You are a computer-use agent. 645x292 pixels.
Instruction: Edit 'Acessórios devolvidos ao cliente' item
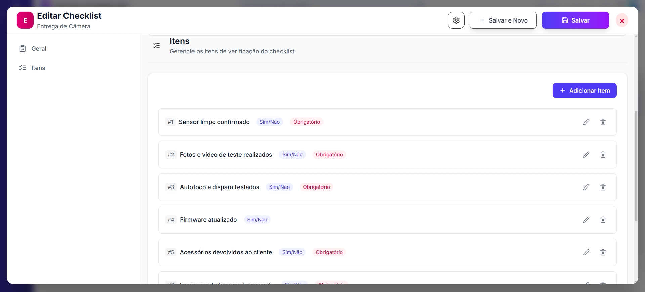tap(586, 252)
